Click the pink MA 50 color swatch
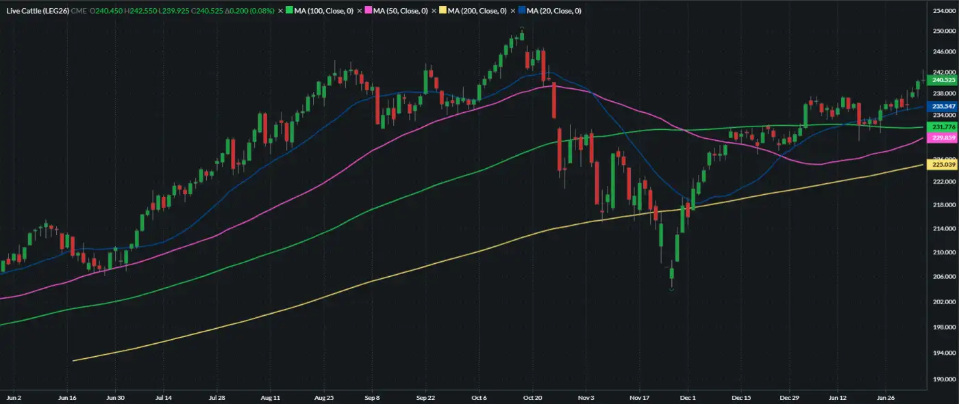Viewport: 959px width, 404px height. pyautogui.click(x=368, y=11)
